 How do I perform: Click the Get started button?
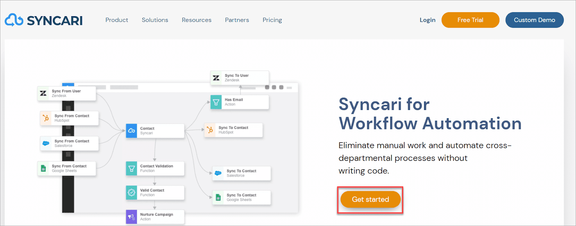tap(370, 199)
